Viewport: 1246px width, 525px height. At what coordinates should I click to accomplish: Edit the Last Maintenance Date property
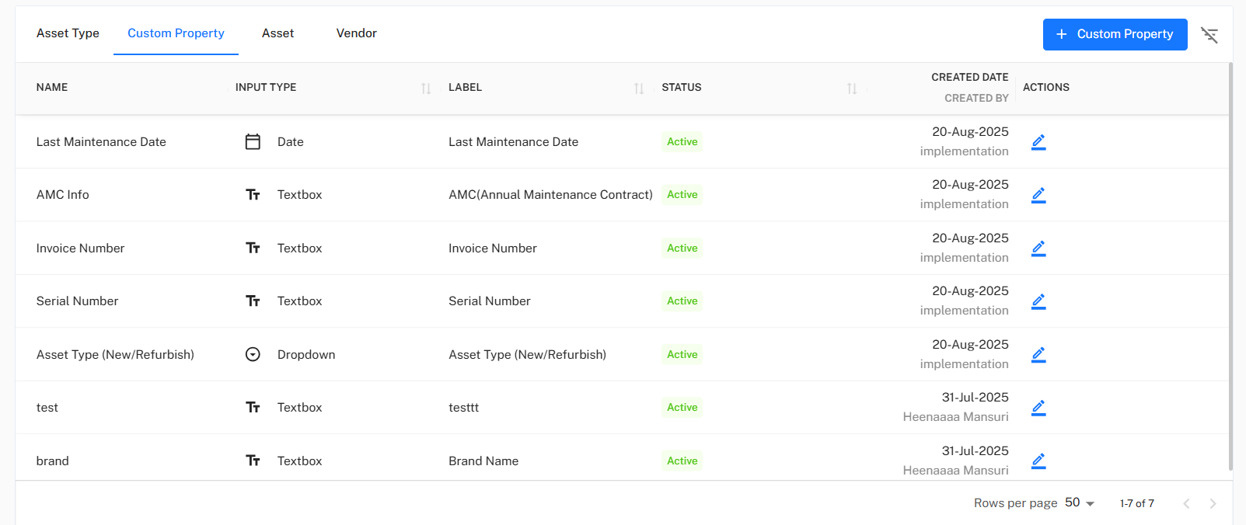click(x=1038, y=142)
